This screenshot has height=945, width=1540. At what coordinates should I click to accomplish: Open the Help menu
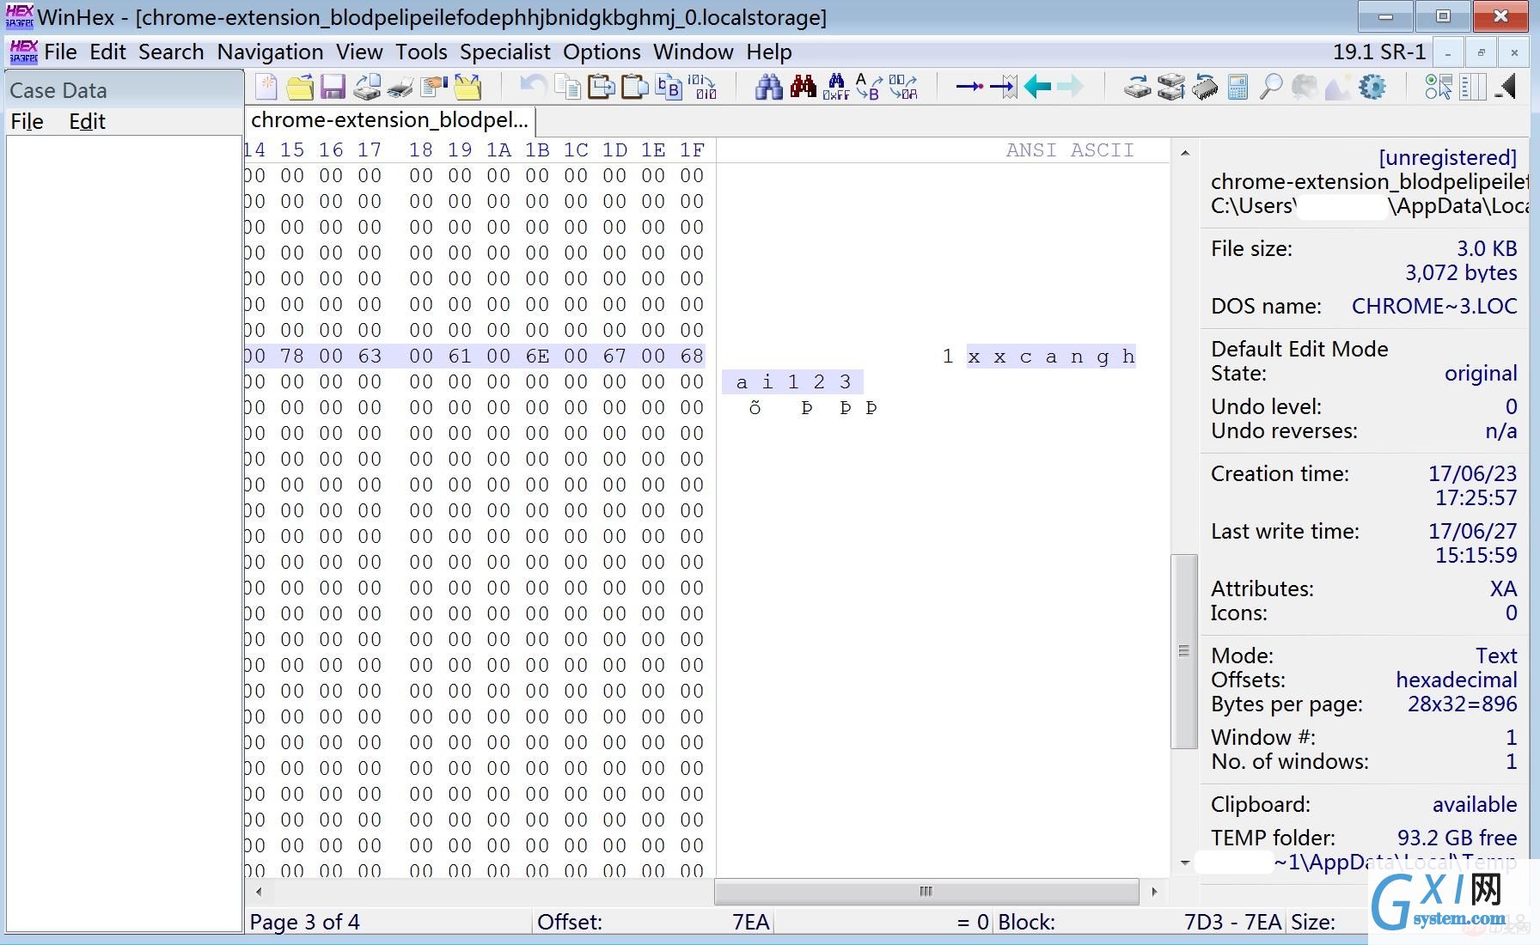(768, 52)
